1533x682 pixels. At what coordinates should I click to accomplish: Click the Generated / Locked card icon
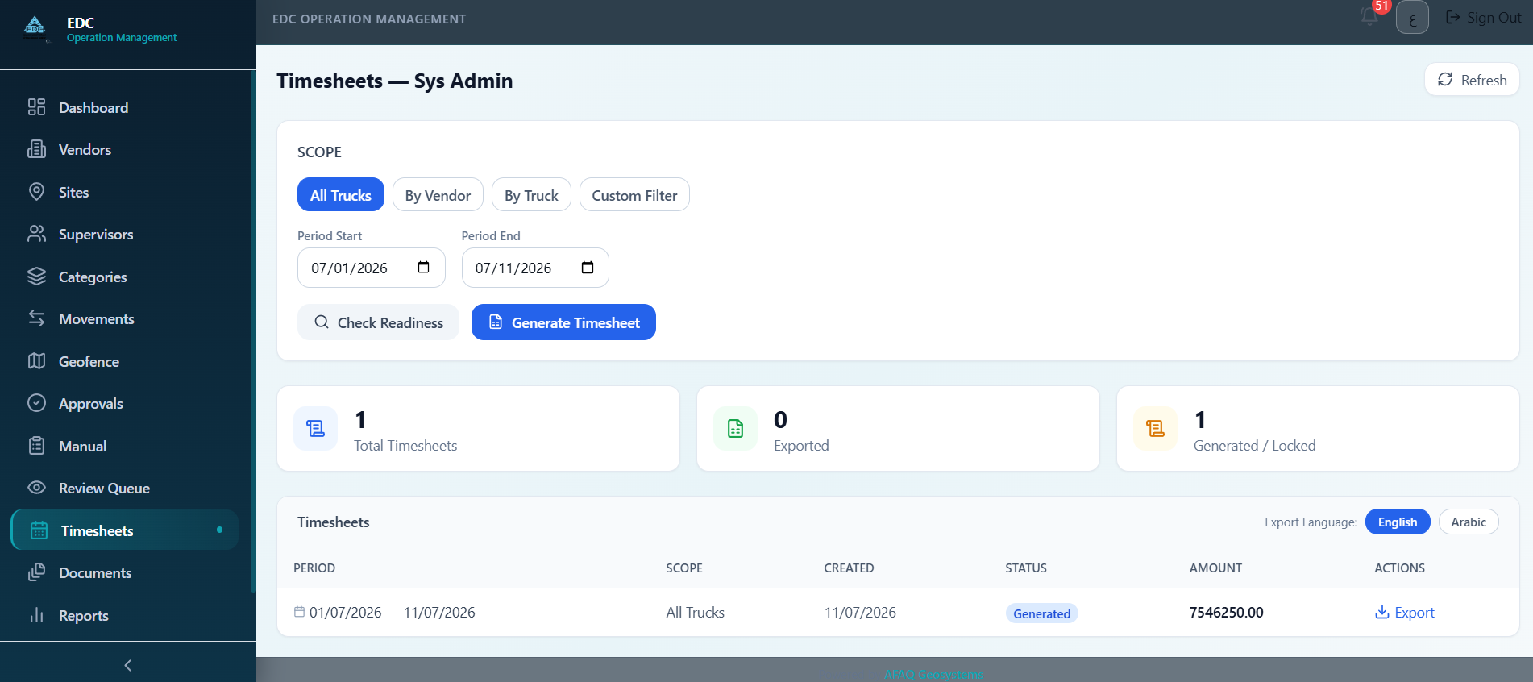click(x=1155, y=429)
